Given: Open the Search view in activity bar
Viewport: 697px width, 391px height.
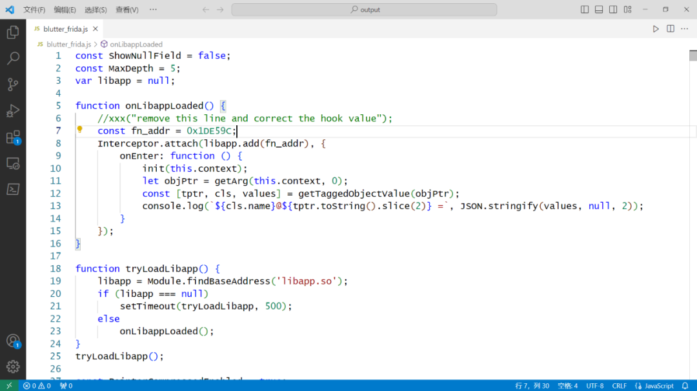Looking at the screenshot, I should pos(13,58).
